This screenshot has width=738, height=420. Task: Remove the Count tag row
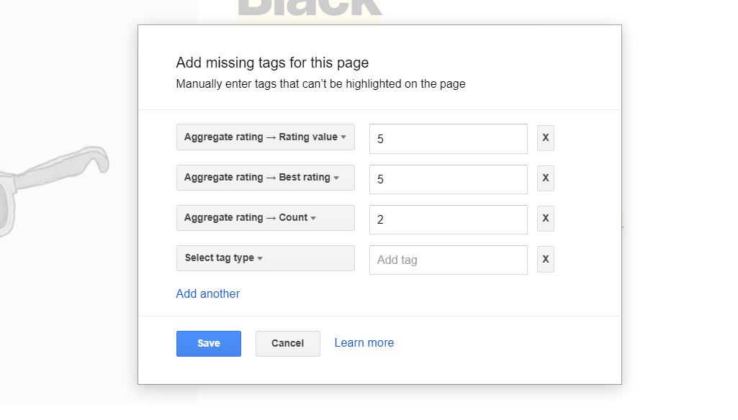click(x=545, y=219)
